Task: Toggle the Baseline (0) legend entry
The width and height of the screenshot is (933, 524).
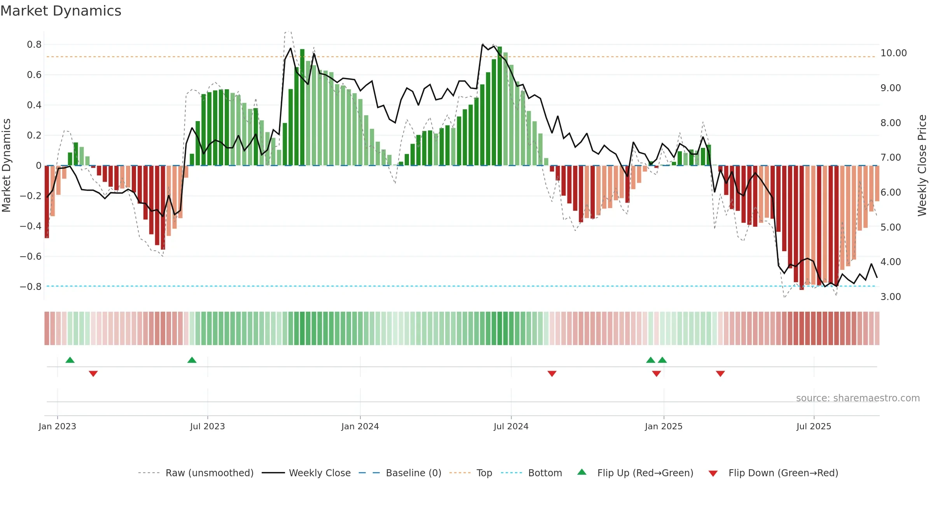Action: point(414,473)
